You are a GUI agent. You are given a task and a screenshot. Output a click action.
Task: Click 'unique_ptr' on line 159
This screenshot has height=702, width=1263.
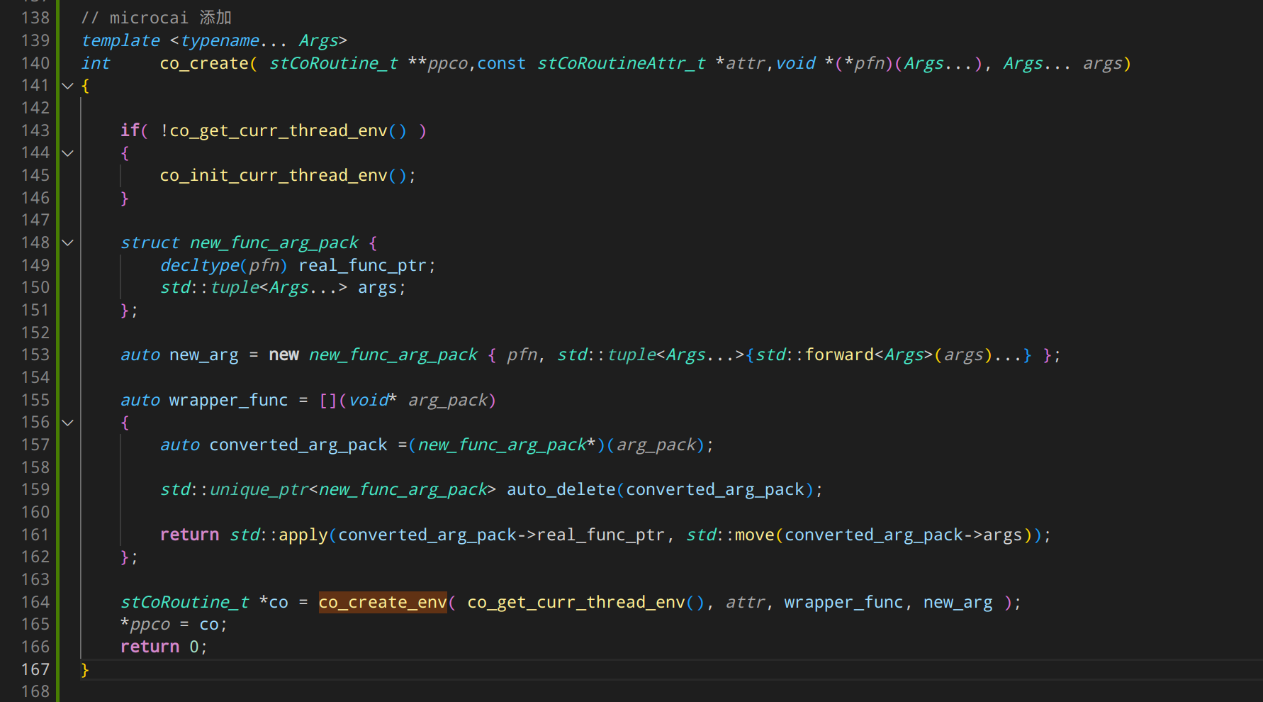tap(259, 489)
